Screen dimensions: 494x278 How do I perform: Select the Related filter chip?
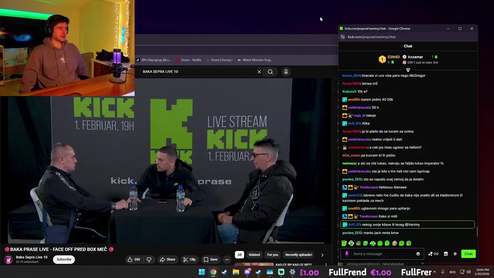254,255
